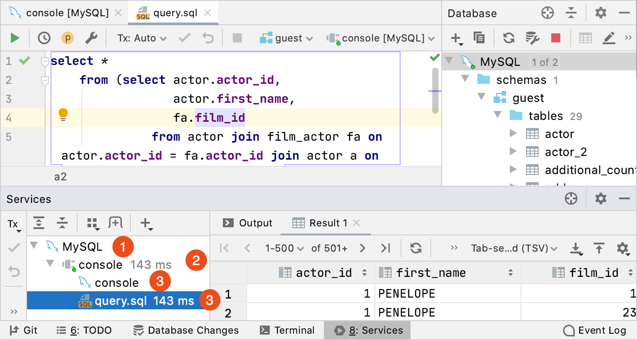Screen dimensions: 637x340
Task: Collapse MySQL node in Database tree
Action: [x=449, y=61]
